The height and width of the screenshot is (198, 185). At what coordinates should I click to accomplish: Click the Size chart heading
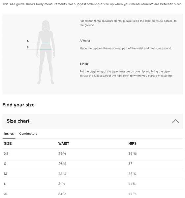[18, 121]
